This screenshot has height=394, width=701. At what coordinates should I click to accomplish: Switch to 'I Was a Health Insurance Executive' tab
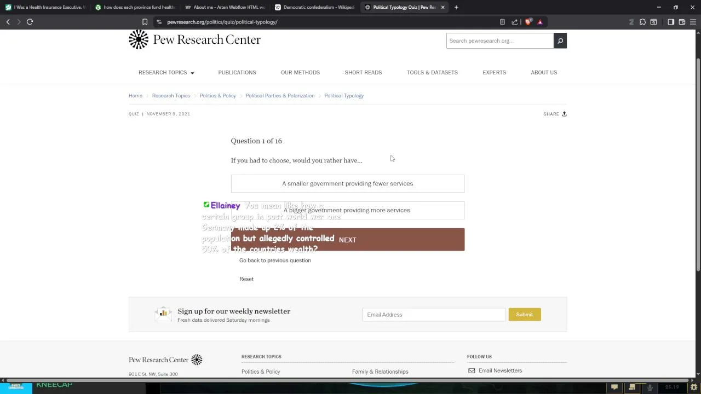click(45, 7)
